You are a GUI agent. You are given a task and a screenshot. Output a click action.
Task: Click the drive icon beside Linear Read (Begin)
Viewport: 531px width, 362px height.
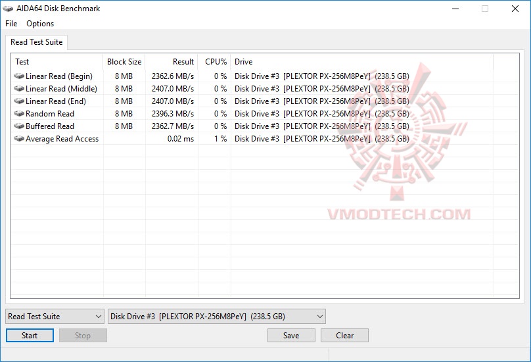19,76
